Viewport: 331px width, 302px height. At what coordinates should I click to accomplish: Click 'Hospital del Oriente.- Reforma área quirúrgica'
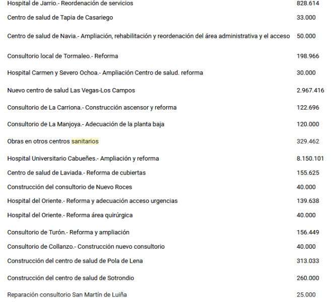[x=70, y=215]
